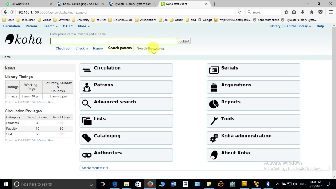Open the Google bookmark
Image resolution: width=336 pixels, height=189 pixels.
pos(205,20)
